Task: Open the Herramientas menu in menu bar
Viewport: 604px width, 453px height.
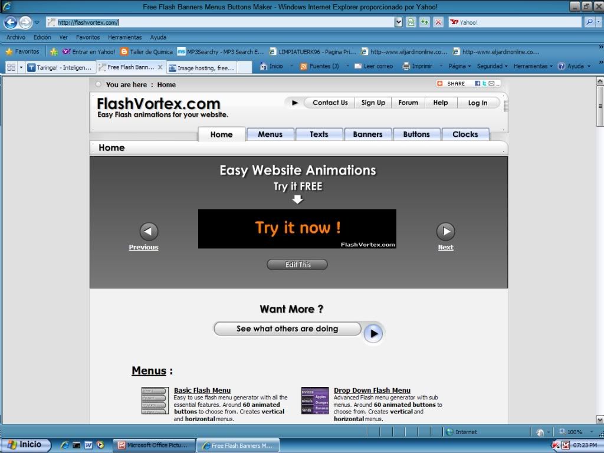Action: point(125,37)
